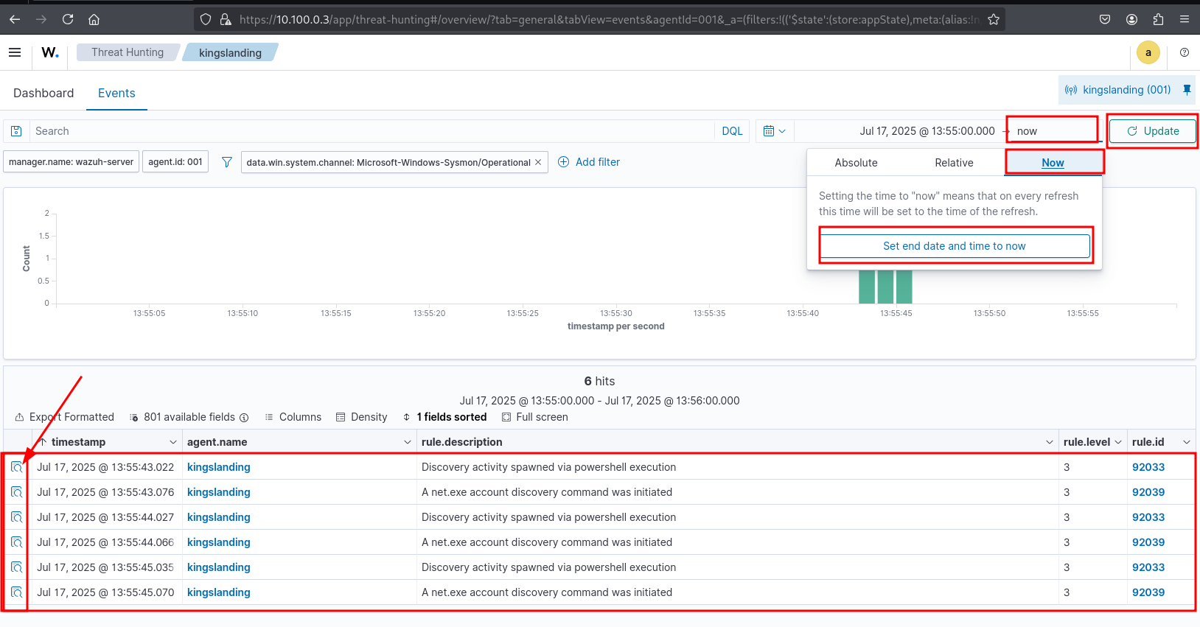Click browser URL address bar
The height and width of the screenshot is (627, 1200).
pyautogui.click(x=609, y=19)
